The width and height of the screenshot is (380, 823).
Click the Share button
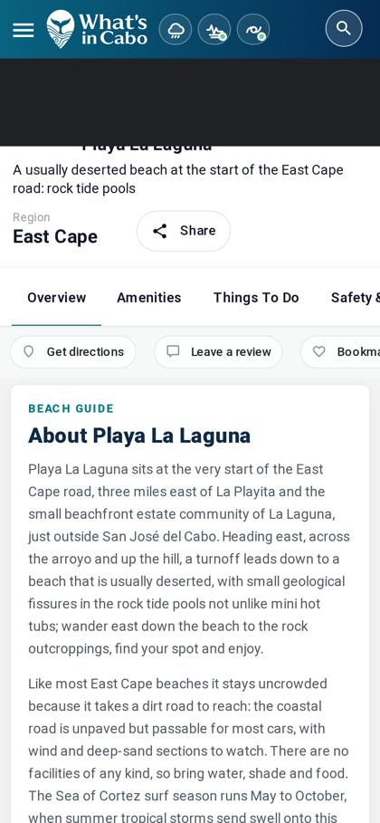184,231
